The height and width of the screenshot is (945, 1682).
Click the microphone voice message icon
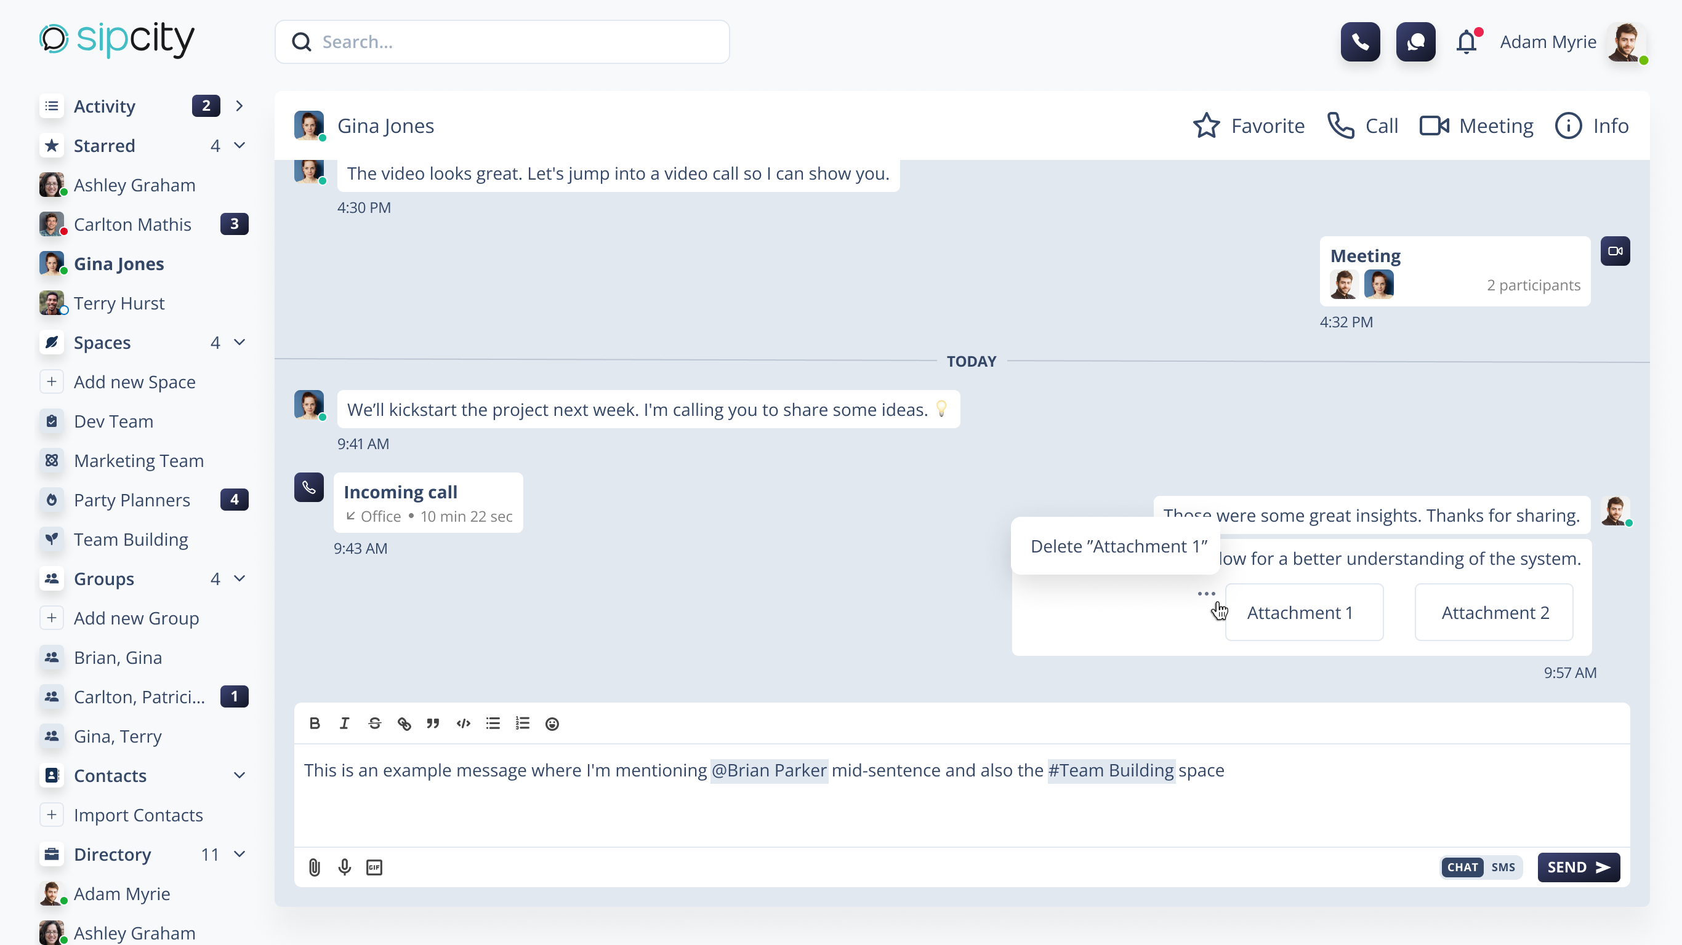[x=344, y=867]
